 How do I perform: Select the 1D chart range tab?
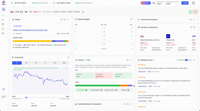coord(17,63)
